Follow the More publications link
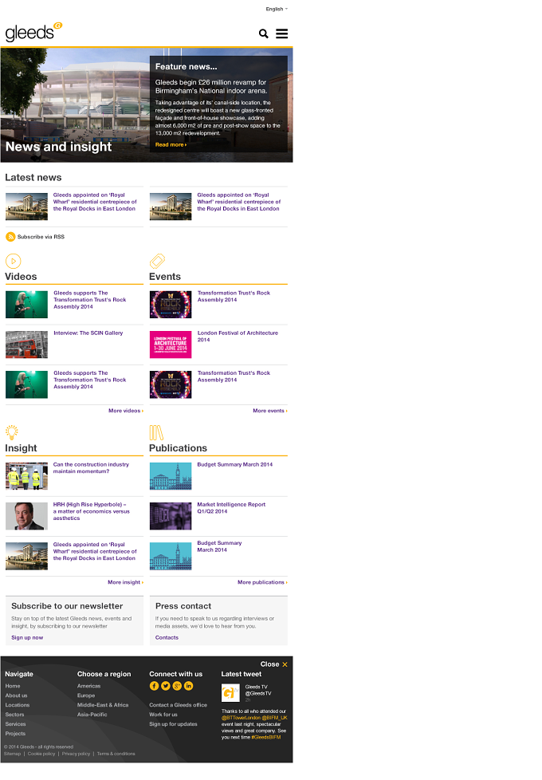Screen dimensions: 542x780 click(262, 582)
